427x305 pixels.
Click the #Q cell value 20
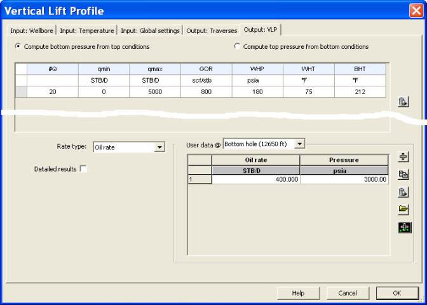click(x=53, y=91)
